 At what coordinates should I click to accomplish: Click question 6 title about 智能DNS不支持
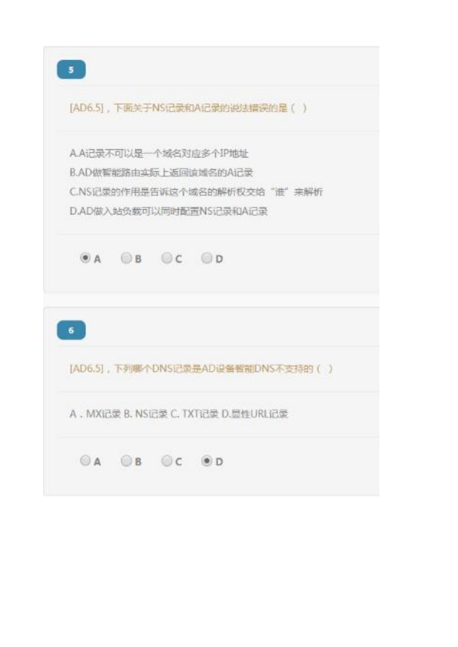coord(201,369)
